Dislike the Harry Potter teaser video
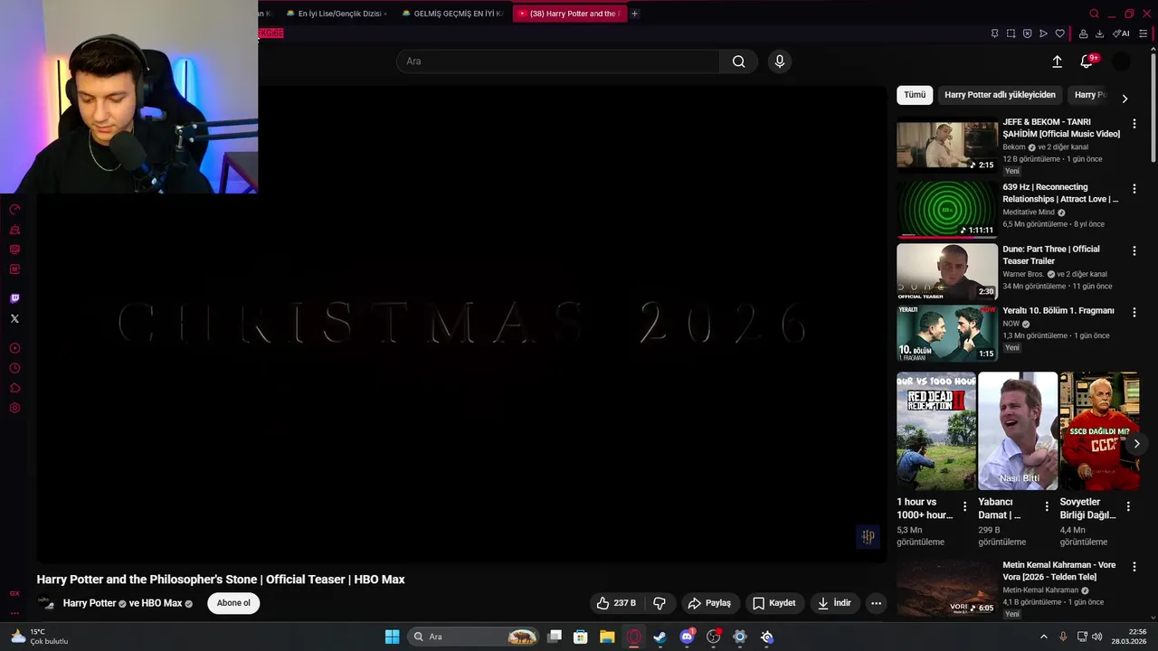Screen dimensions: 1158x651 click(x=660, y=603)
